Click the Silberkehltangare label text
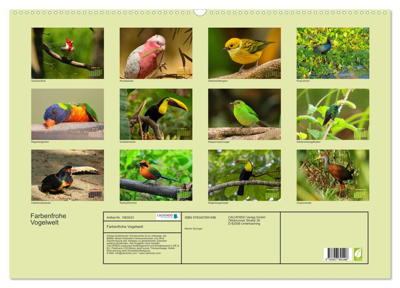This screenshot has width=400, height=288. 218,81
